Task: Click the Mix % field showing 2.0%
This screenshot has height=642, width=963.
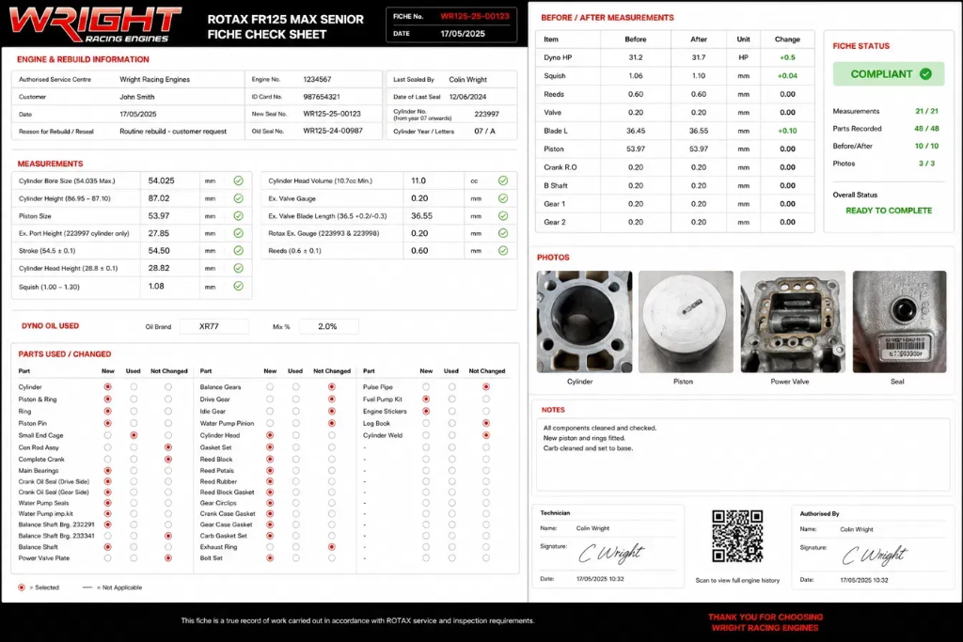Action: (328, 326)
